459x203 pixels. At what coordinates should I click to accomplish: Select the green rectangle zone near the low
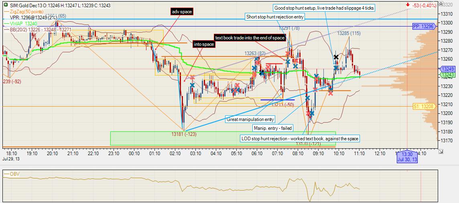223,138
